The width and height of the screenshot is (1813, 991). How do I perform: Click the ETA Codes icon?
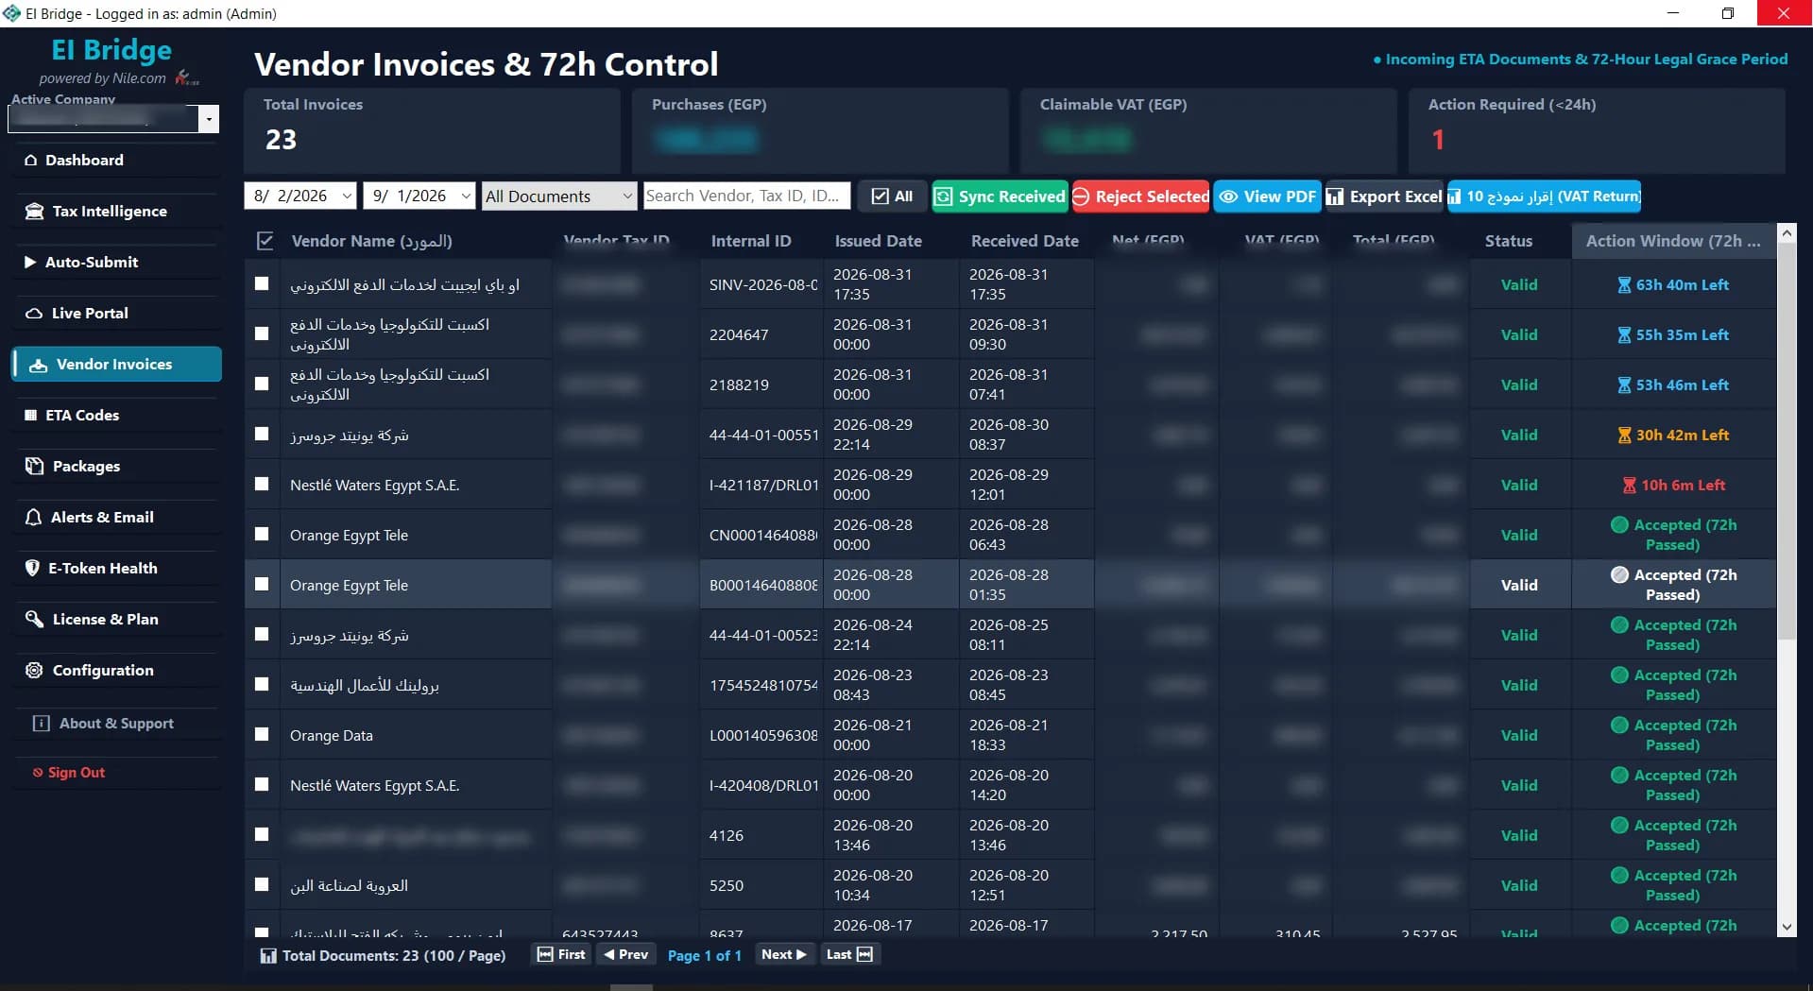(x=30, y=416)
